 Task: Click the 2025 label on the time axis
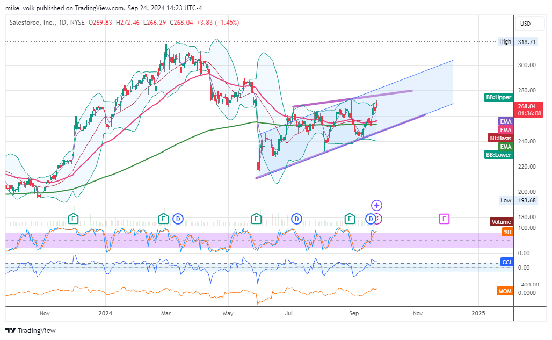(x=478, y=313)
